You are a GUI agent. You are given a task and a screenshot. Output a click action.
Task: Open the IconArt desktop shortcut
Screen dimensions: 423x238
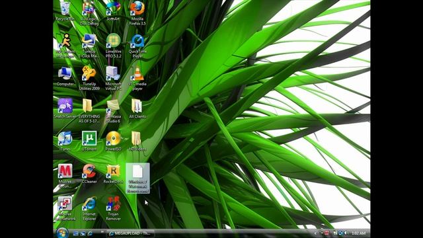[113, 11]
